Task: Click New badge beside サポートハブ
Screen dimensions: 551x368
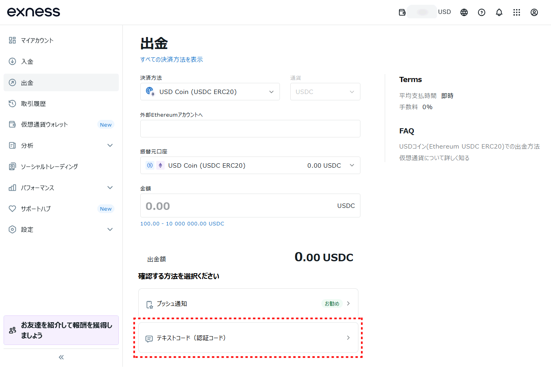Action: [106, 209]
